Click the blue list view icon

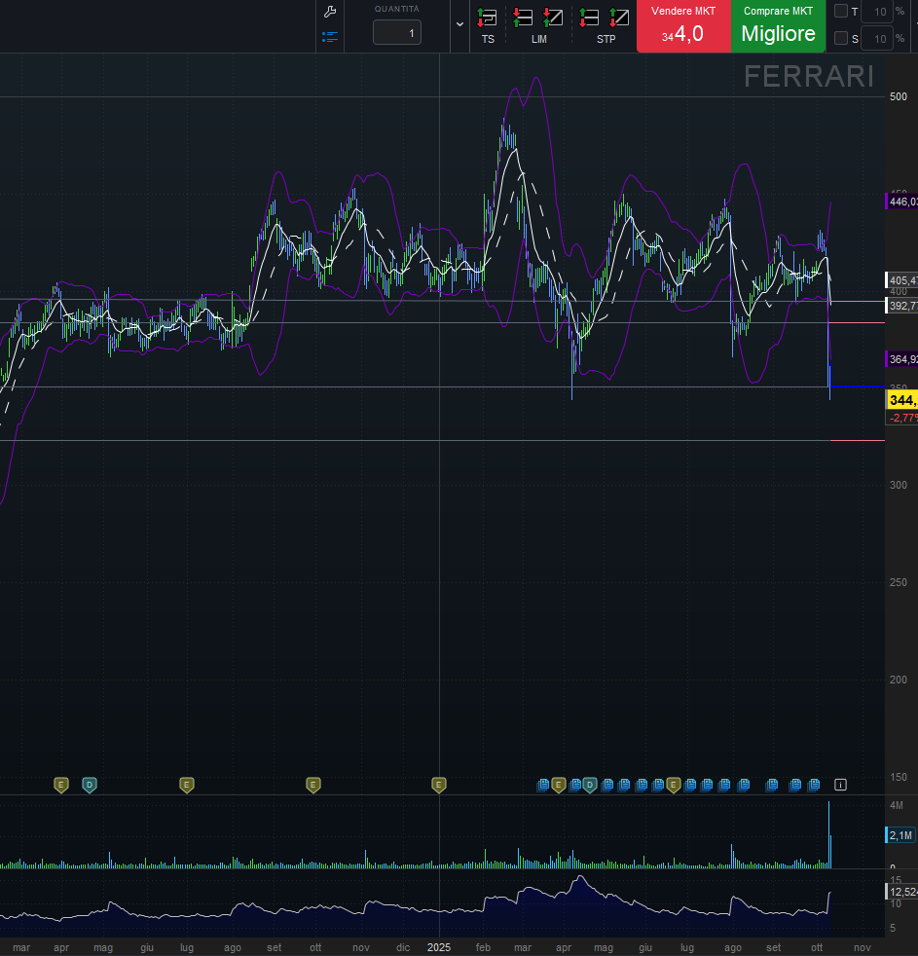(x=330, y=37)
